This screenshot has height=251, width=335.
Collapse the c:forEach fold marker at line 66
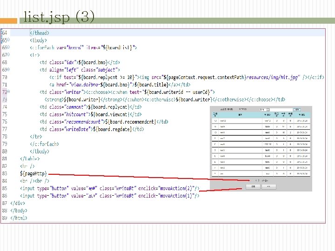8,47
